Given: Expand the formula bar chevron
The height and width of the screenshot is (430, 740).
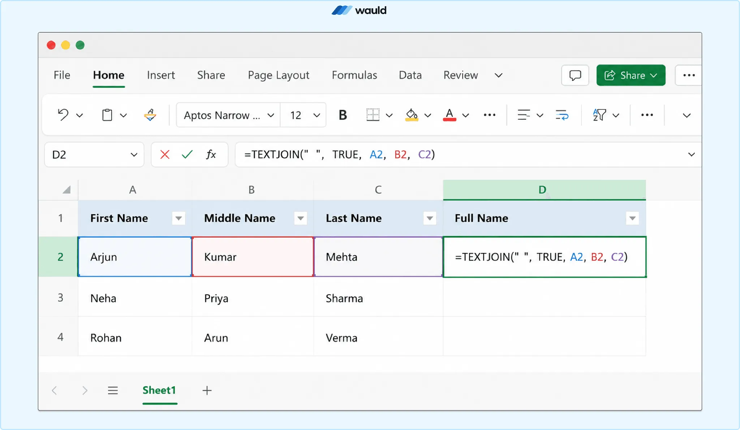Looking at the screenshot, I should click(x=692, y=155).
